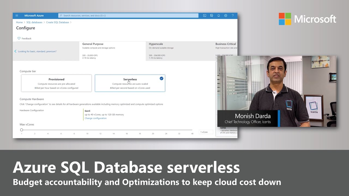Go to Home breadcrumb
The image size is (349, 196).
pos(19,22)
